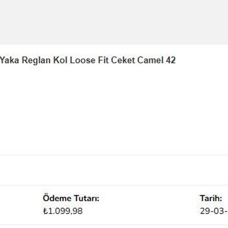228x228 pixels.
Task: Click the gray header band at top
Action: 114,22
